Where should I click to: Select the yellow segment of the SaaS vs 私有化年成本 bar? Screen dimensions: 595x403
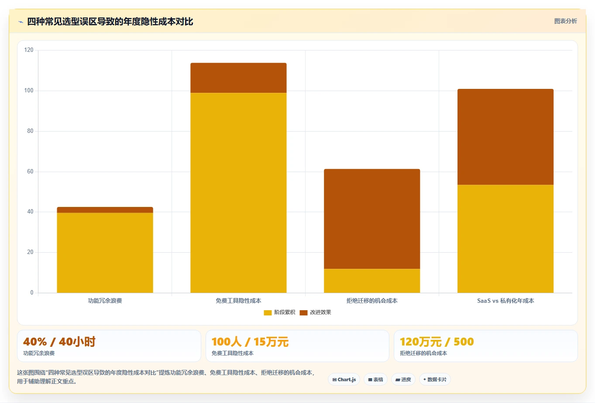point(506,239)
